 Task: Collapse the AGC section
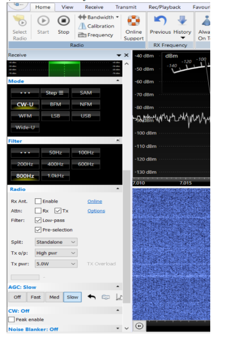pyautogui.click(x=118, y=286)
